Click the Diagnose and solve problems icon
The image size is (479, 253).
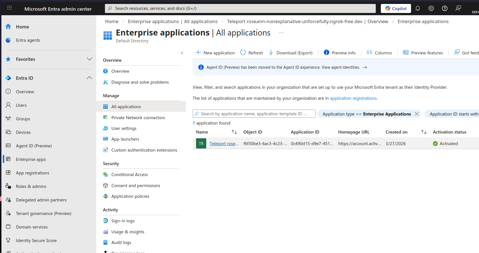tap(106, 82)
